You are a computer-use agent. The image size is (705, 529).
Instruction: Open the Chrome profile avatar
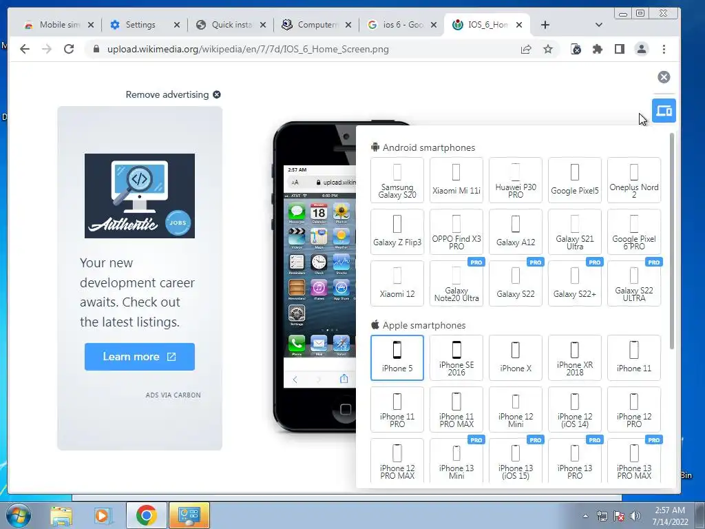pyautogui.click(x=642, y=49)
